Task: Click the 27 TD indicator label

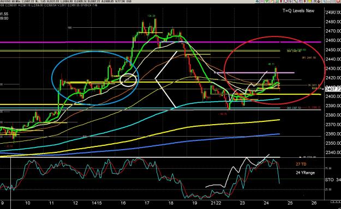Action: tap(301, 164)
